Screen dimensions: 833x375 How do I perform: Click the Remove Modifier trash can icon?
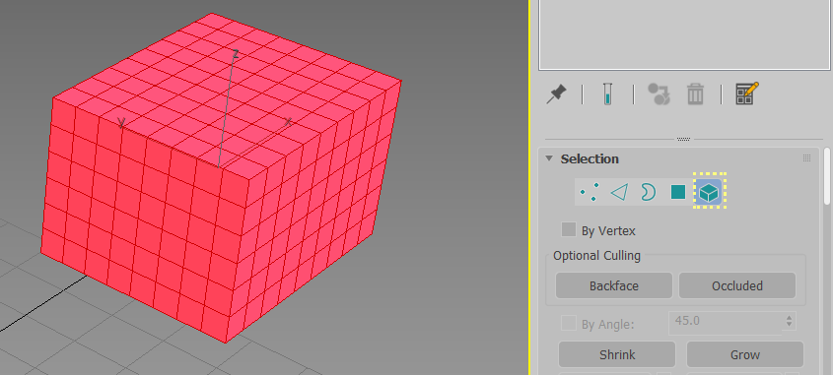pyautogui.click(x=695, y=94)
